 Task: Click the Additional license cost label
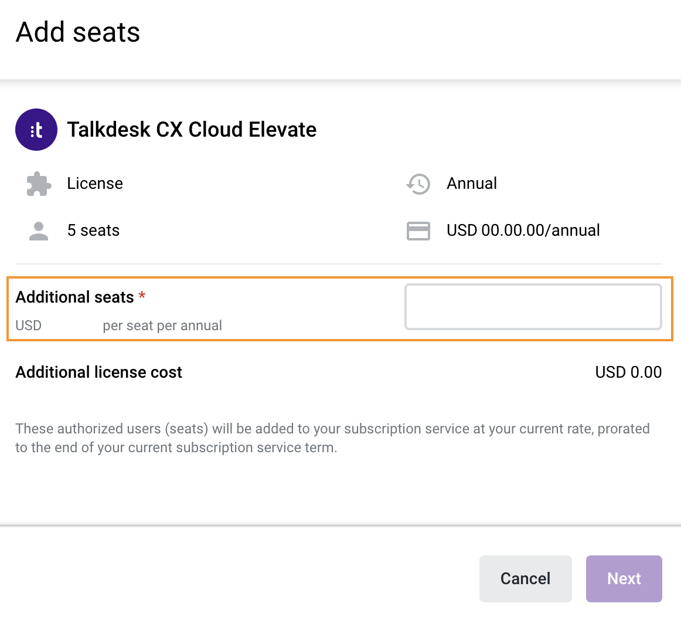click(x=99, y=372)
